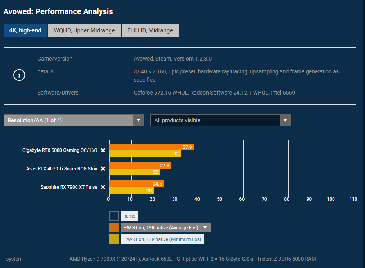Click the info circle icon

coord(19,75)
